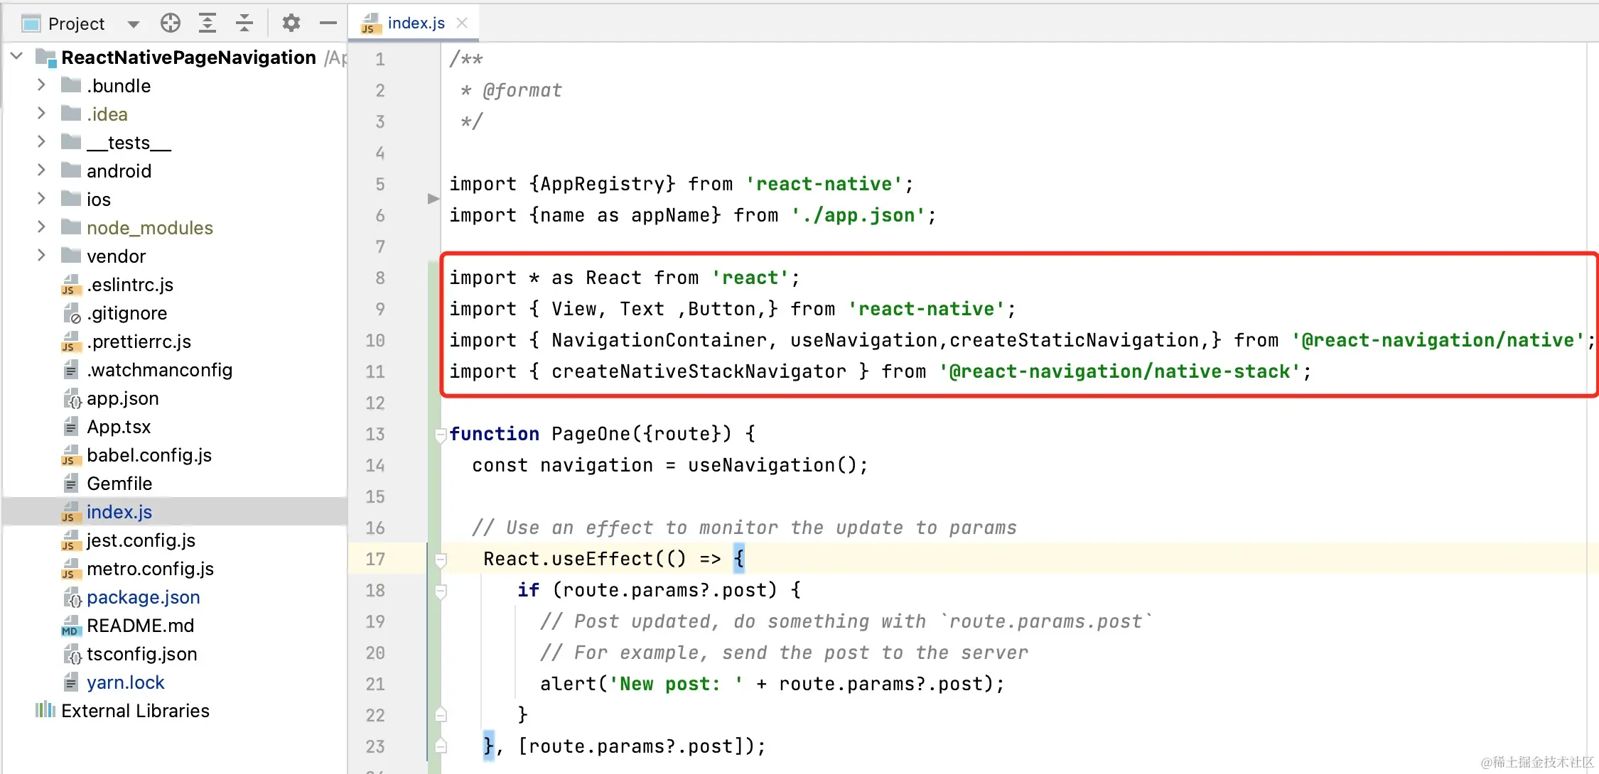Open the Project panel gear settings
Viewport: 1599px width, 774px height.
[291, 23]
